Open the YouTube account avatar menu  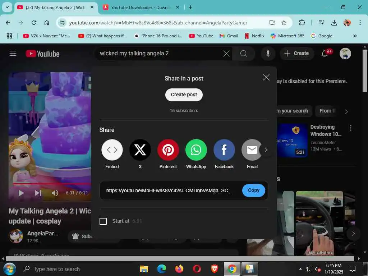[x=345, y=54]
